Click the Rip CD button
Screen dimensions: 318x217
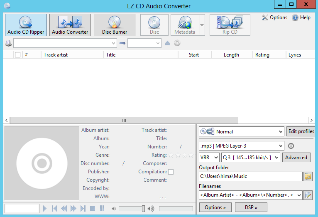(230, 25)
